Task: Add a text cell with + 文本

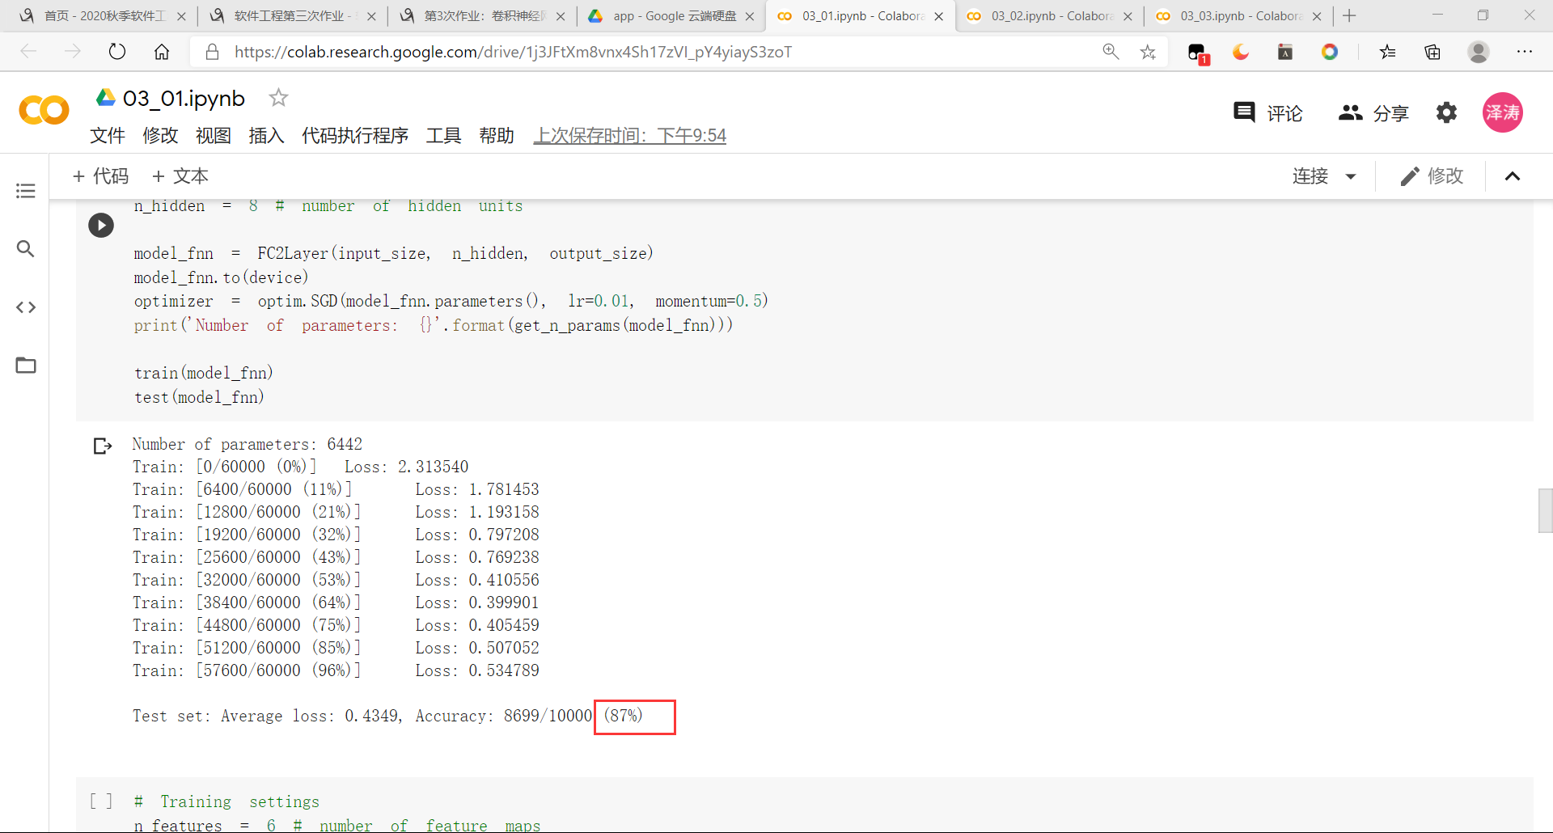Action: point(180,176)
